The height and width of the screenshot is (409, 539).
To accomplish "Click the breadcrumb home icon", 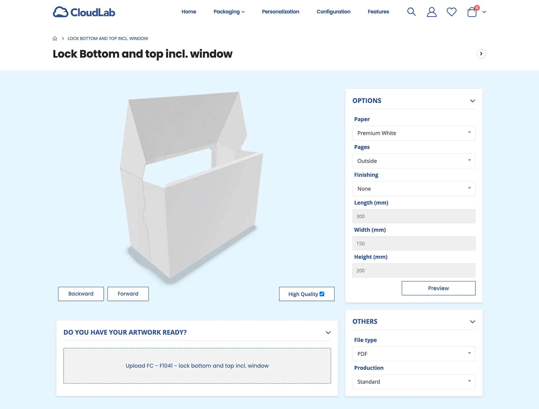I will (x=55, y=39).
